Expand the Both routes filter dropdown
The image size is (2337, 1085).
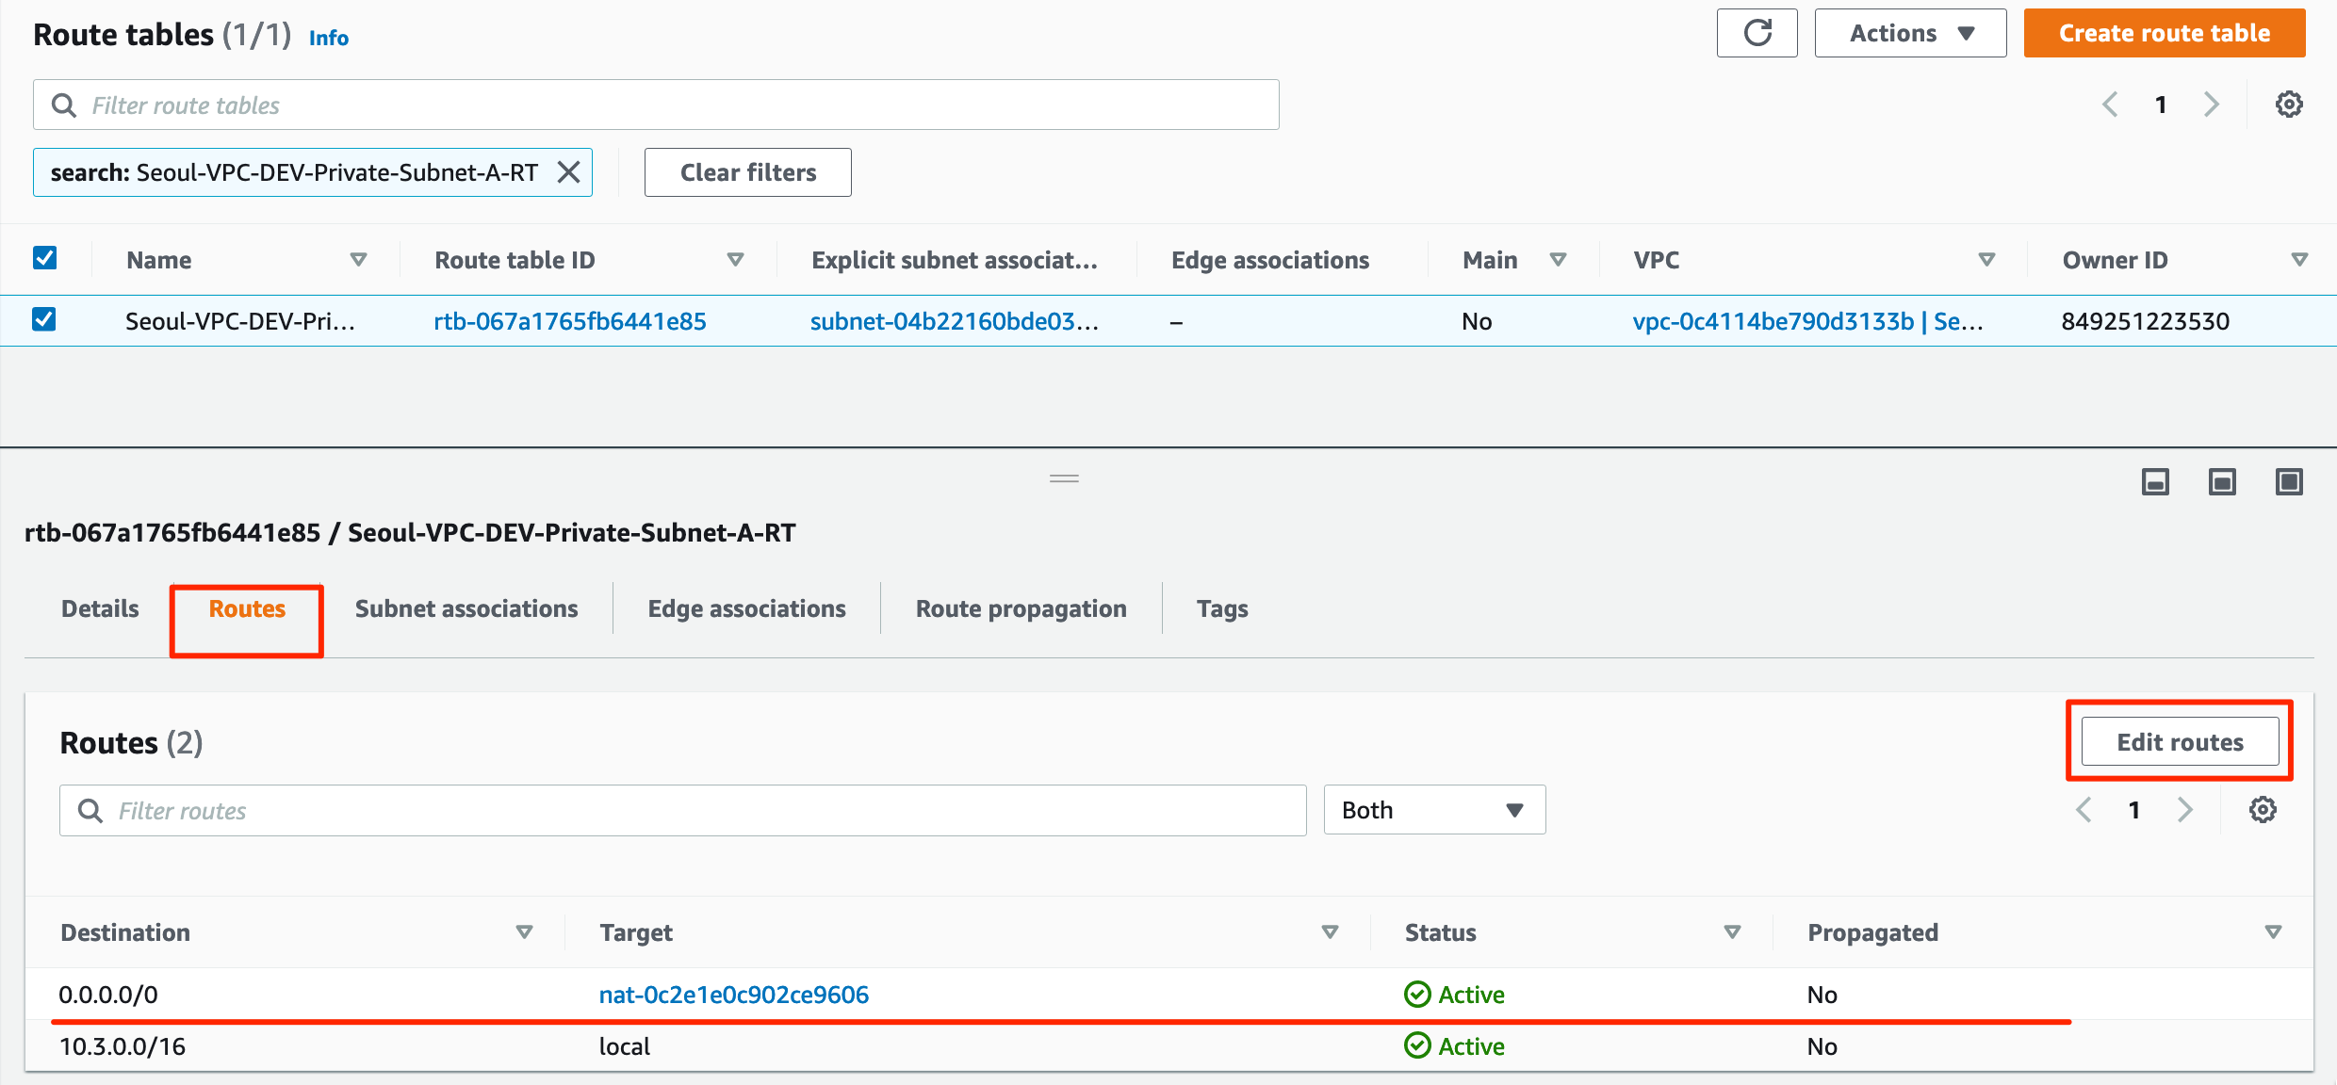point(1433,810)
